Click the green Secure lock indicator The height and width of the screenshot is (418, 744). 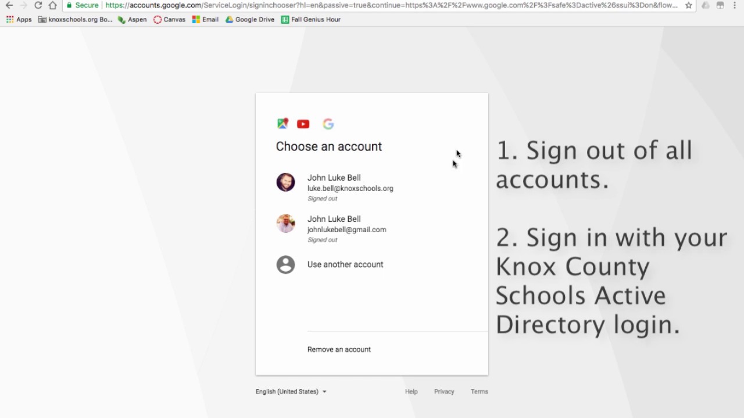82,5
